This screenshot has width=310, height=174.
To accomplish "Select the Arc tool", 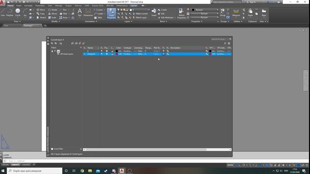I will pyautogui.click(x=25, y=13).
